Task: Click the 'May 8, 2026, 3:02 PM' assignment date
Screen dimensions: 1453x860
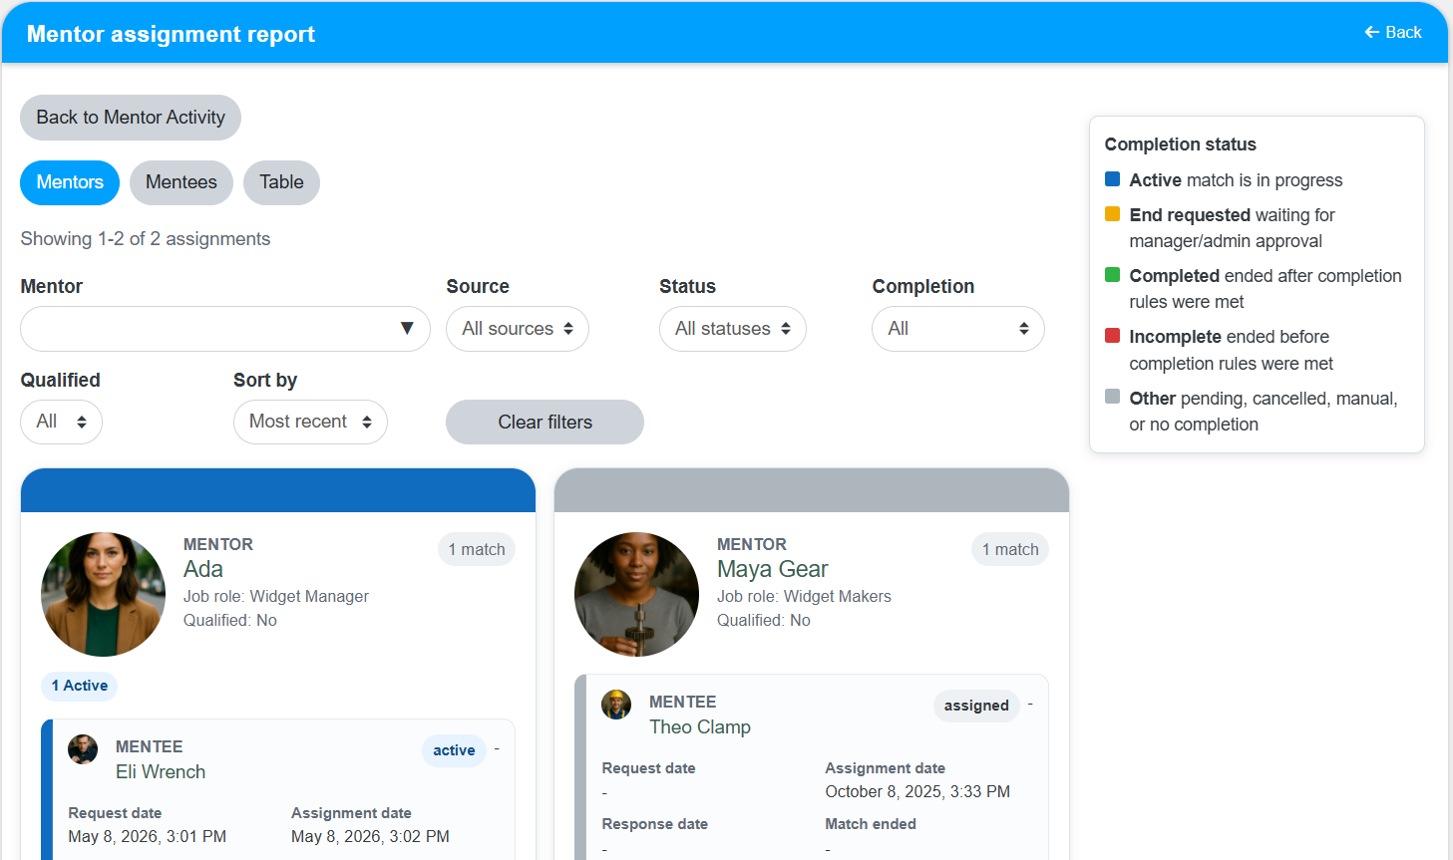Action: [x=370, y=836]
